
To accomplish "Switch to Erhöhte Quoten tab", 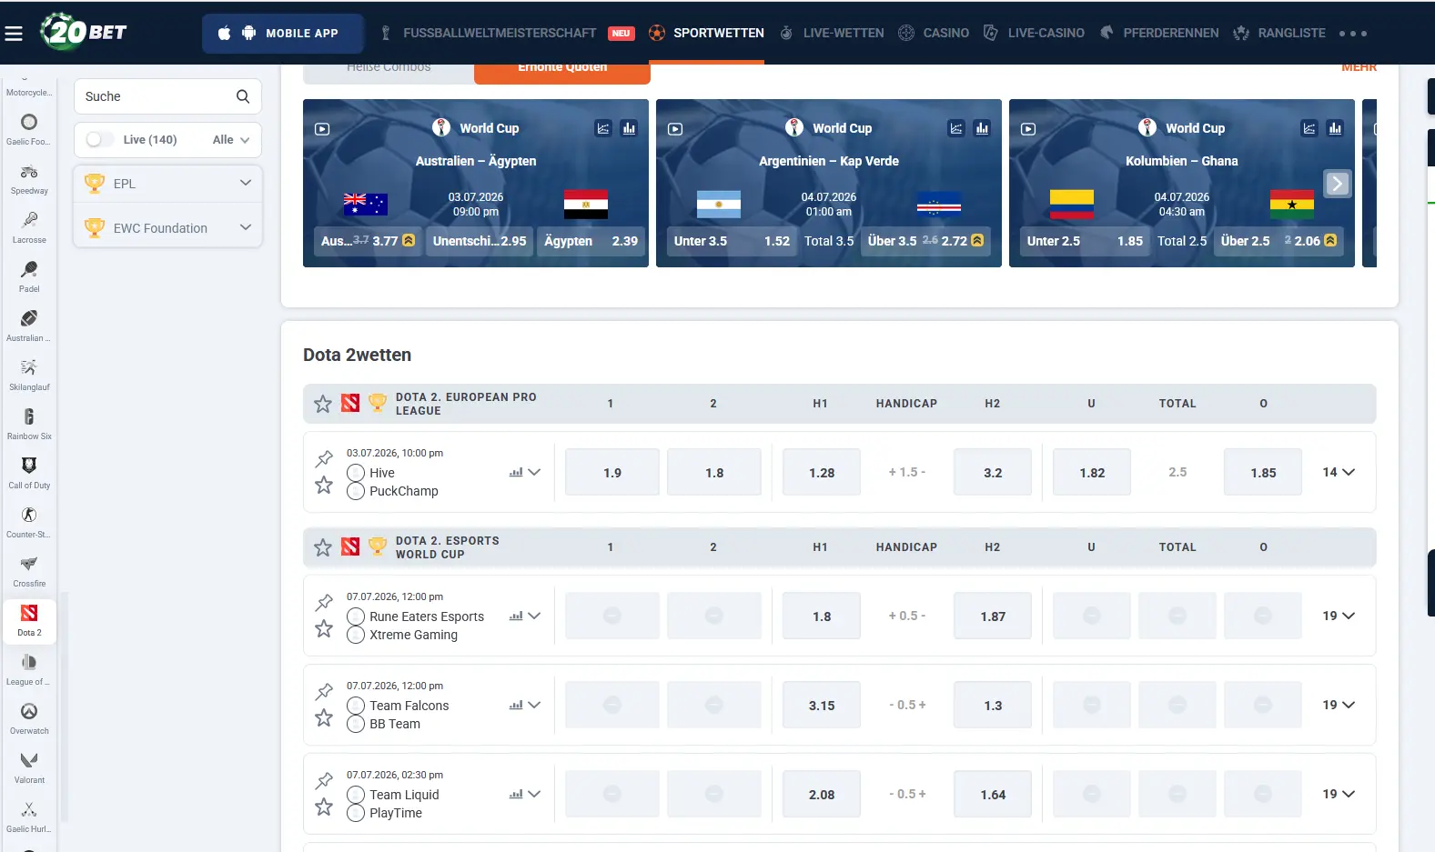I will point(562,71).
